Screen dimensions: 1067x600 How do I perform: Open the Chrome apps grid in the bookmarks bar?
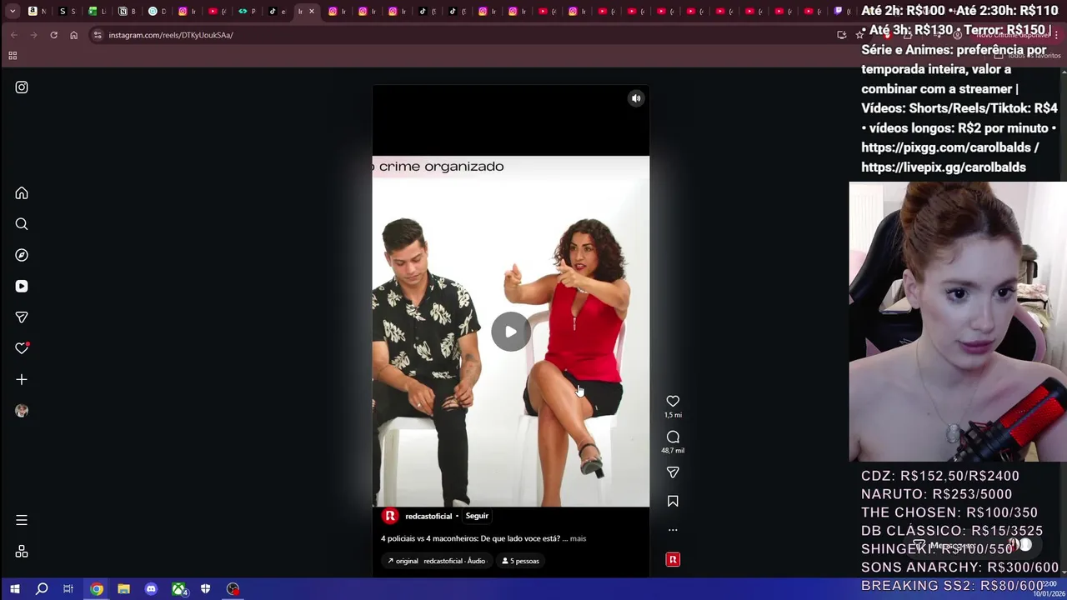point(13,56)
